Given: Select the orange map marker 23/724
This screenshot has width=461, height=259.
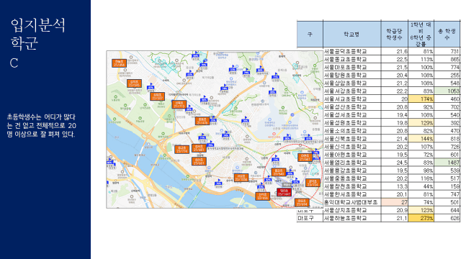Looking at the screenshot, I should coord(313,183).
